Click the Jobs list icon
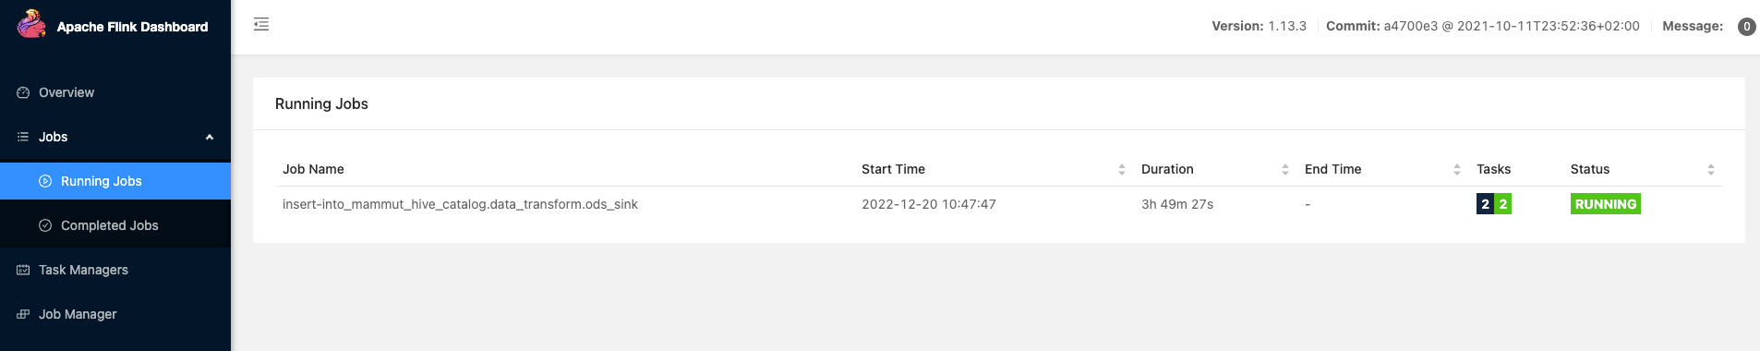 tap(23, 137)
